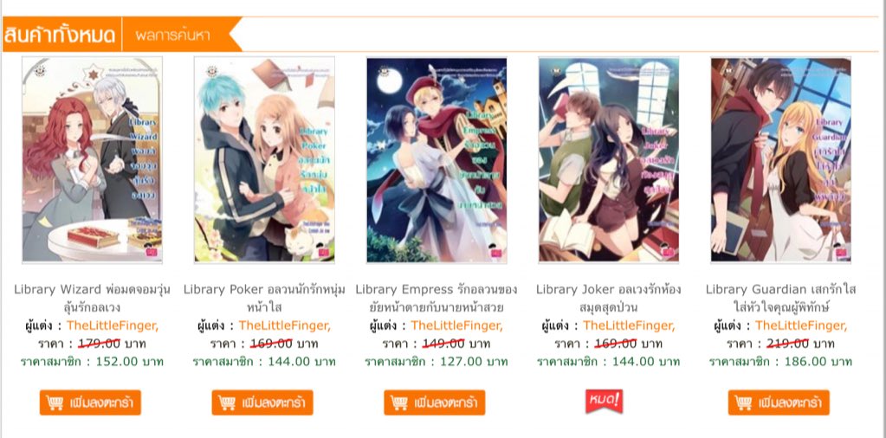
Task: Click author TheLittleFinger under Library Empress
Action: pos(456,325)
